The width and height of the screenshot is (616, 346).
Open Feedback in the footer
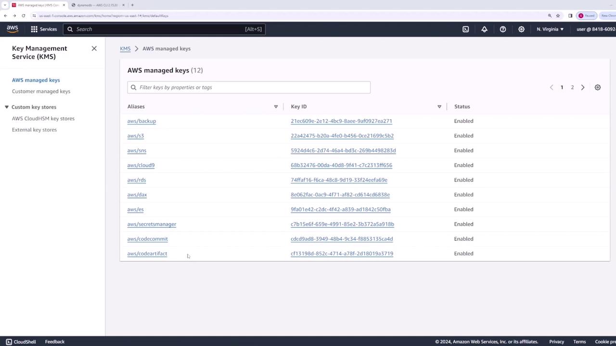pyautogui.click(x=55, y=342)
